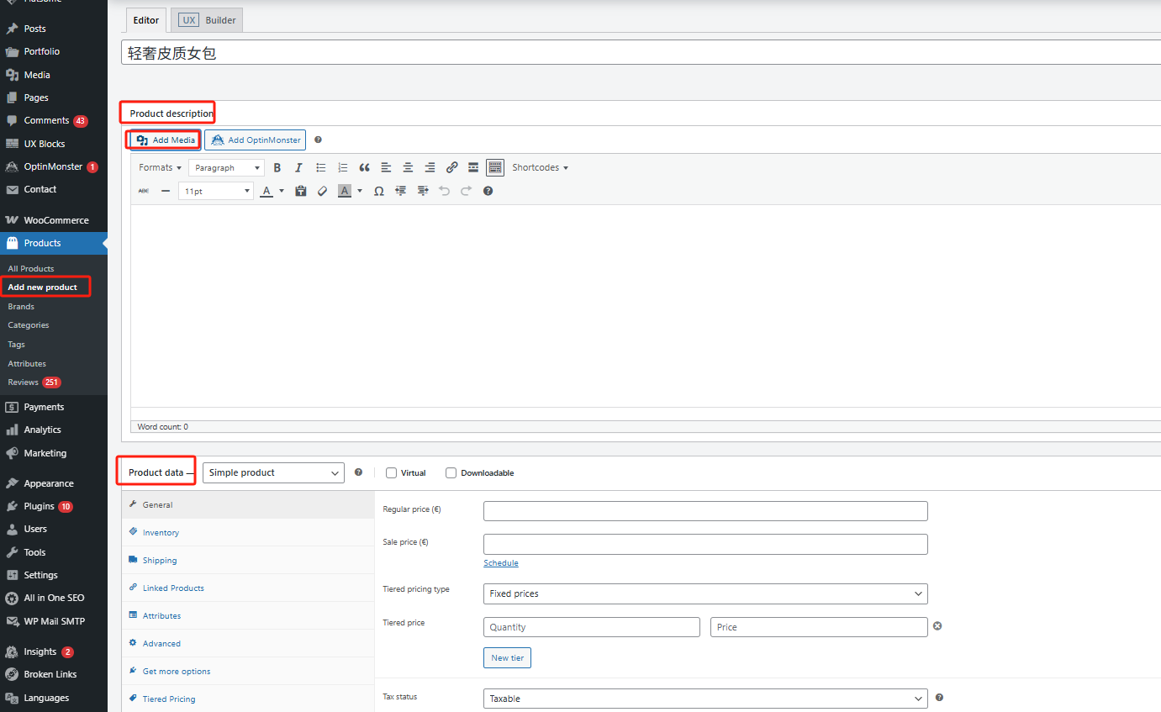Viewport: 1161px width, 712px height.
Task: Switch to the Inventory product data tab
Action: click(x=161, y=533)
